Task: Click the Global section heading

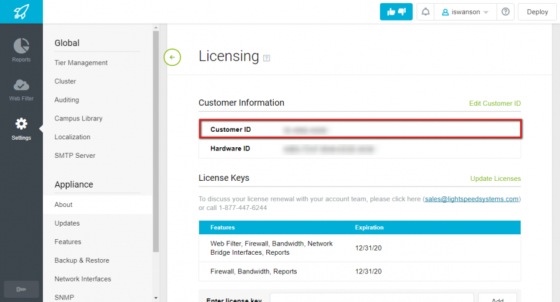Action: 67,43
